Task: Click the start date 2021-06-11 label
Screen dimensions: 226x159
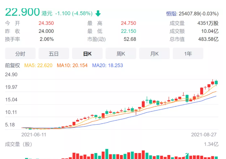Action: click(34, 135)
